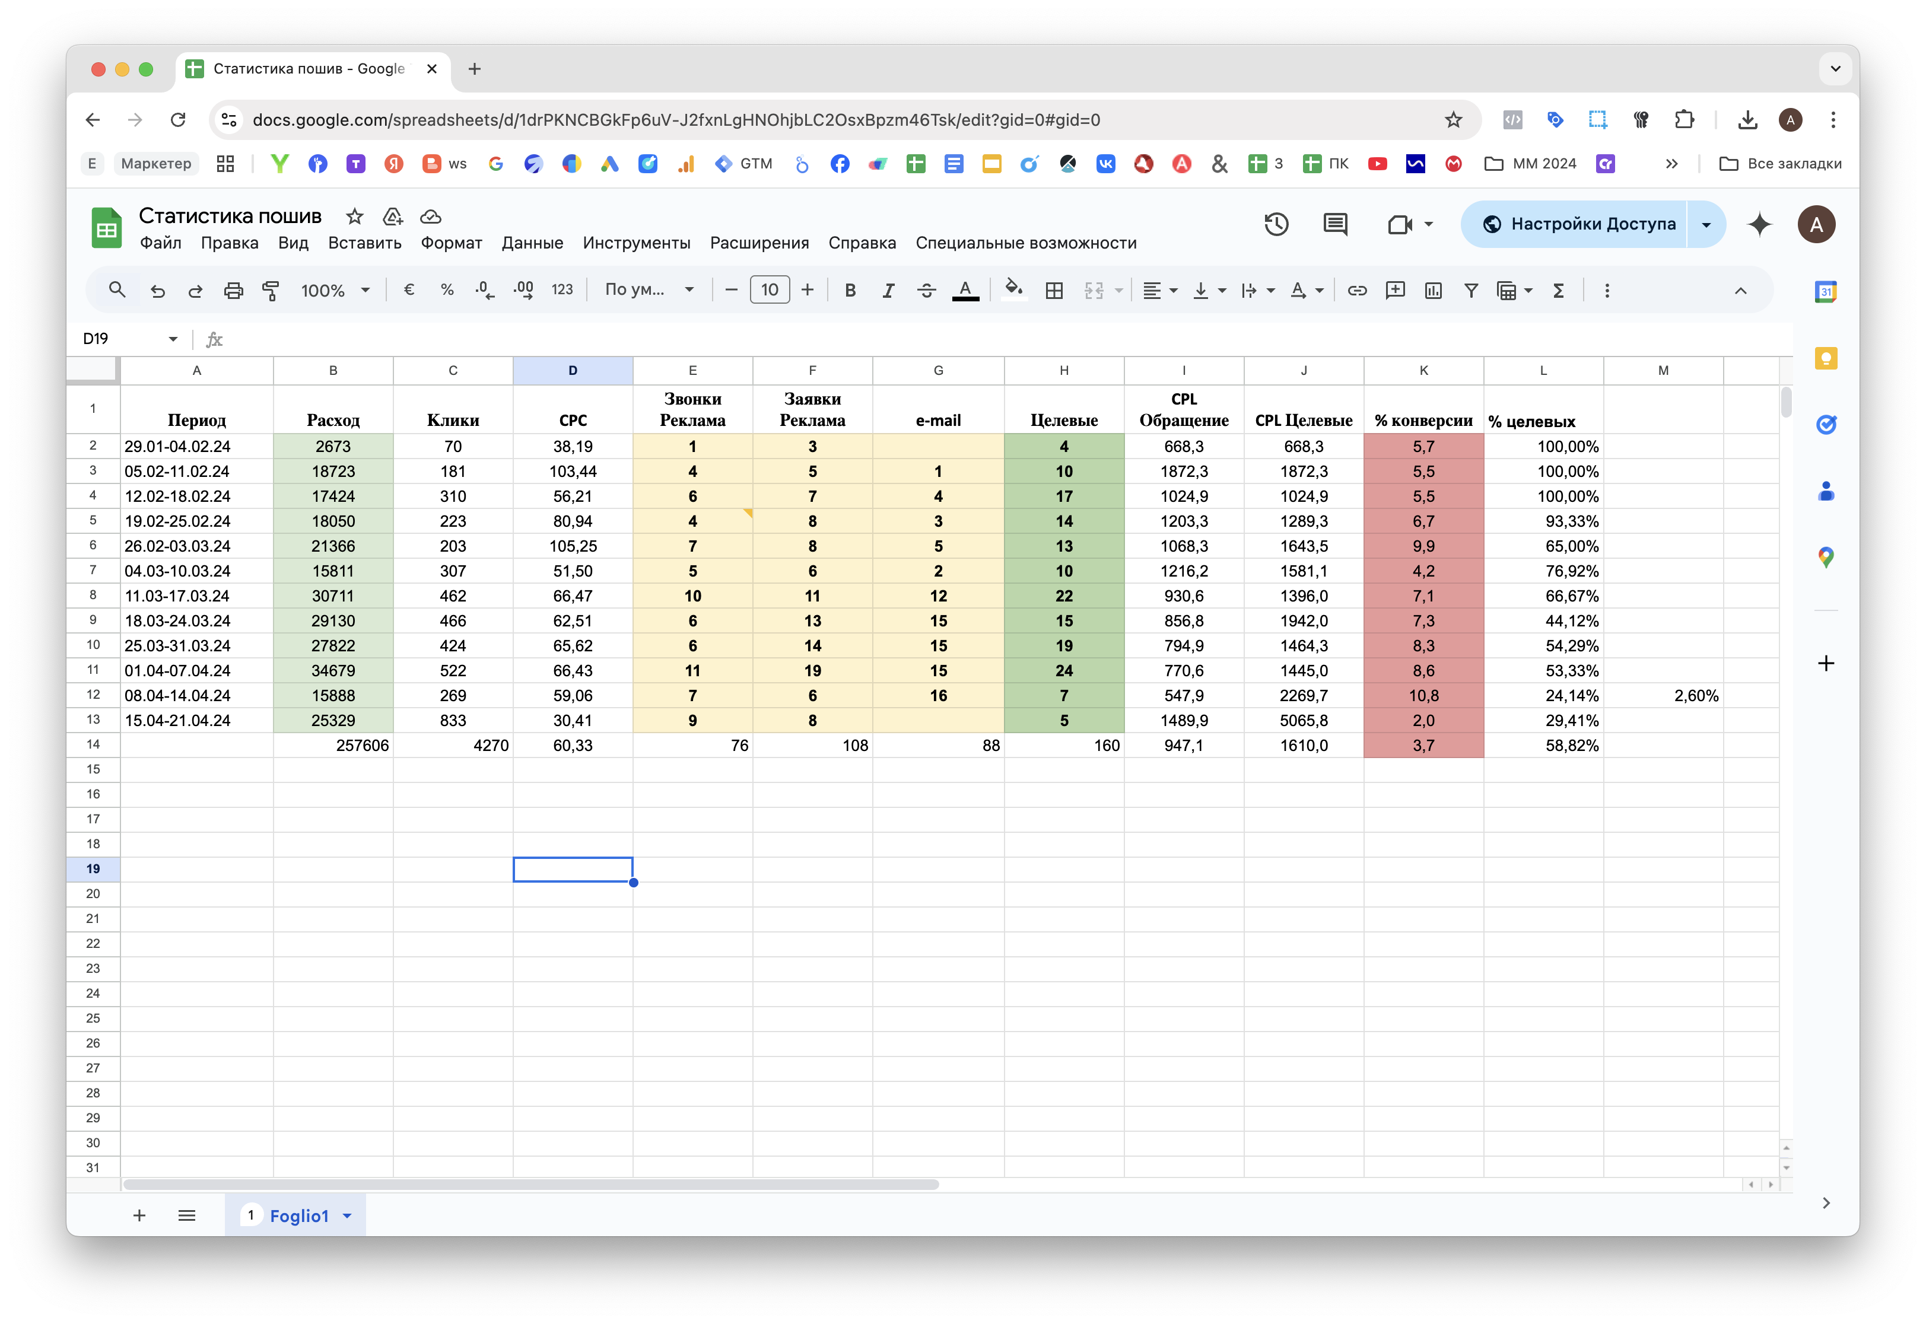Open the Формат menu
The height and width of the screenshot is (1324, 1926).
[x=450, y=243]
